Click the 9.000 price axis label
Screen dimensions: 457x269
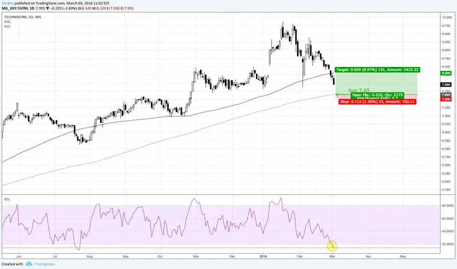[446, 50]
